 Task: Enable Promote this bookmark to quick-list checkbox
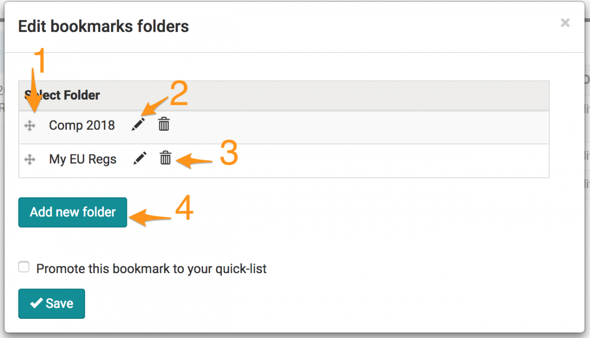click(x=24, y=267)
